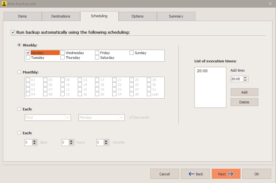Uncheck the Monday checkbox
This screenshot has height=183, width=276.
pyautogui.click(x=28, y=53)
